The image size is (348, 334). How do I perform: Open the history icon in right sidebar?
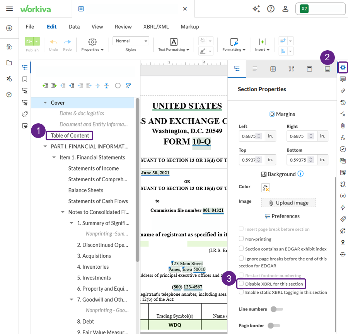tap(343, 102)
